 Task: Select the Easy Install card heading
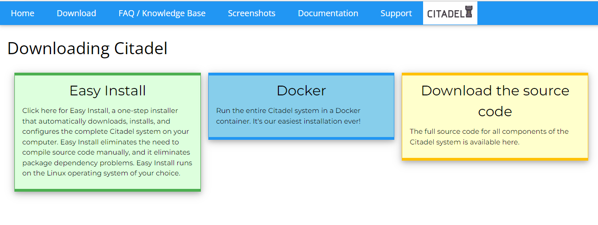(108, 90)
